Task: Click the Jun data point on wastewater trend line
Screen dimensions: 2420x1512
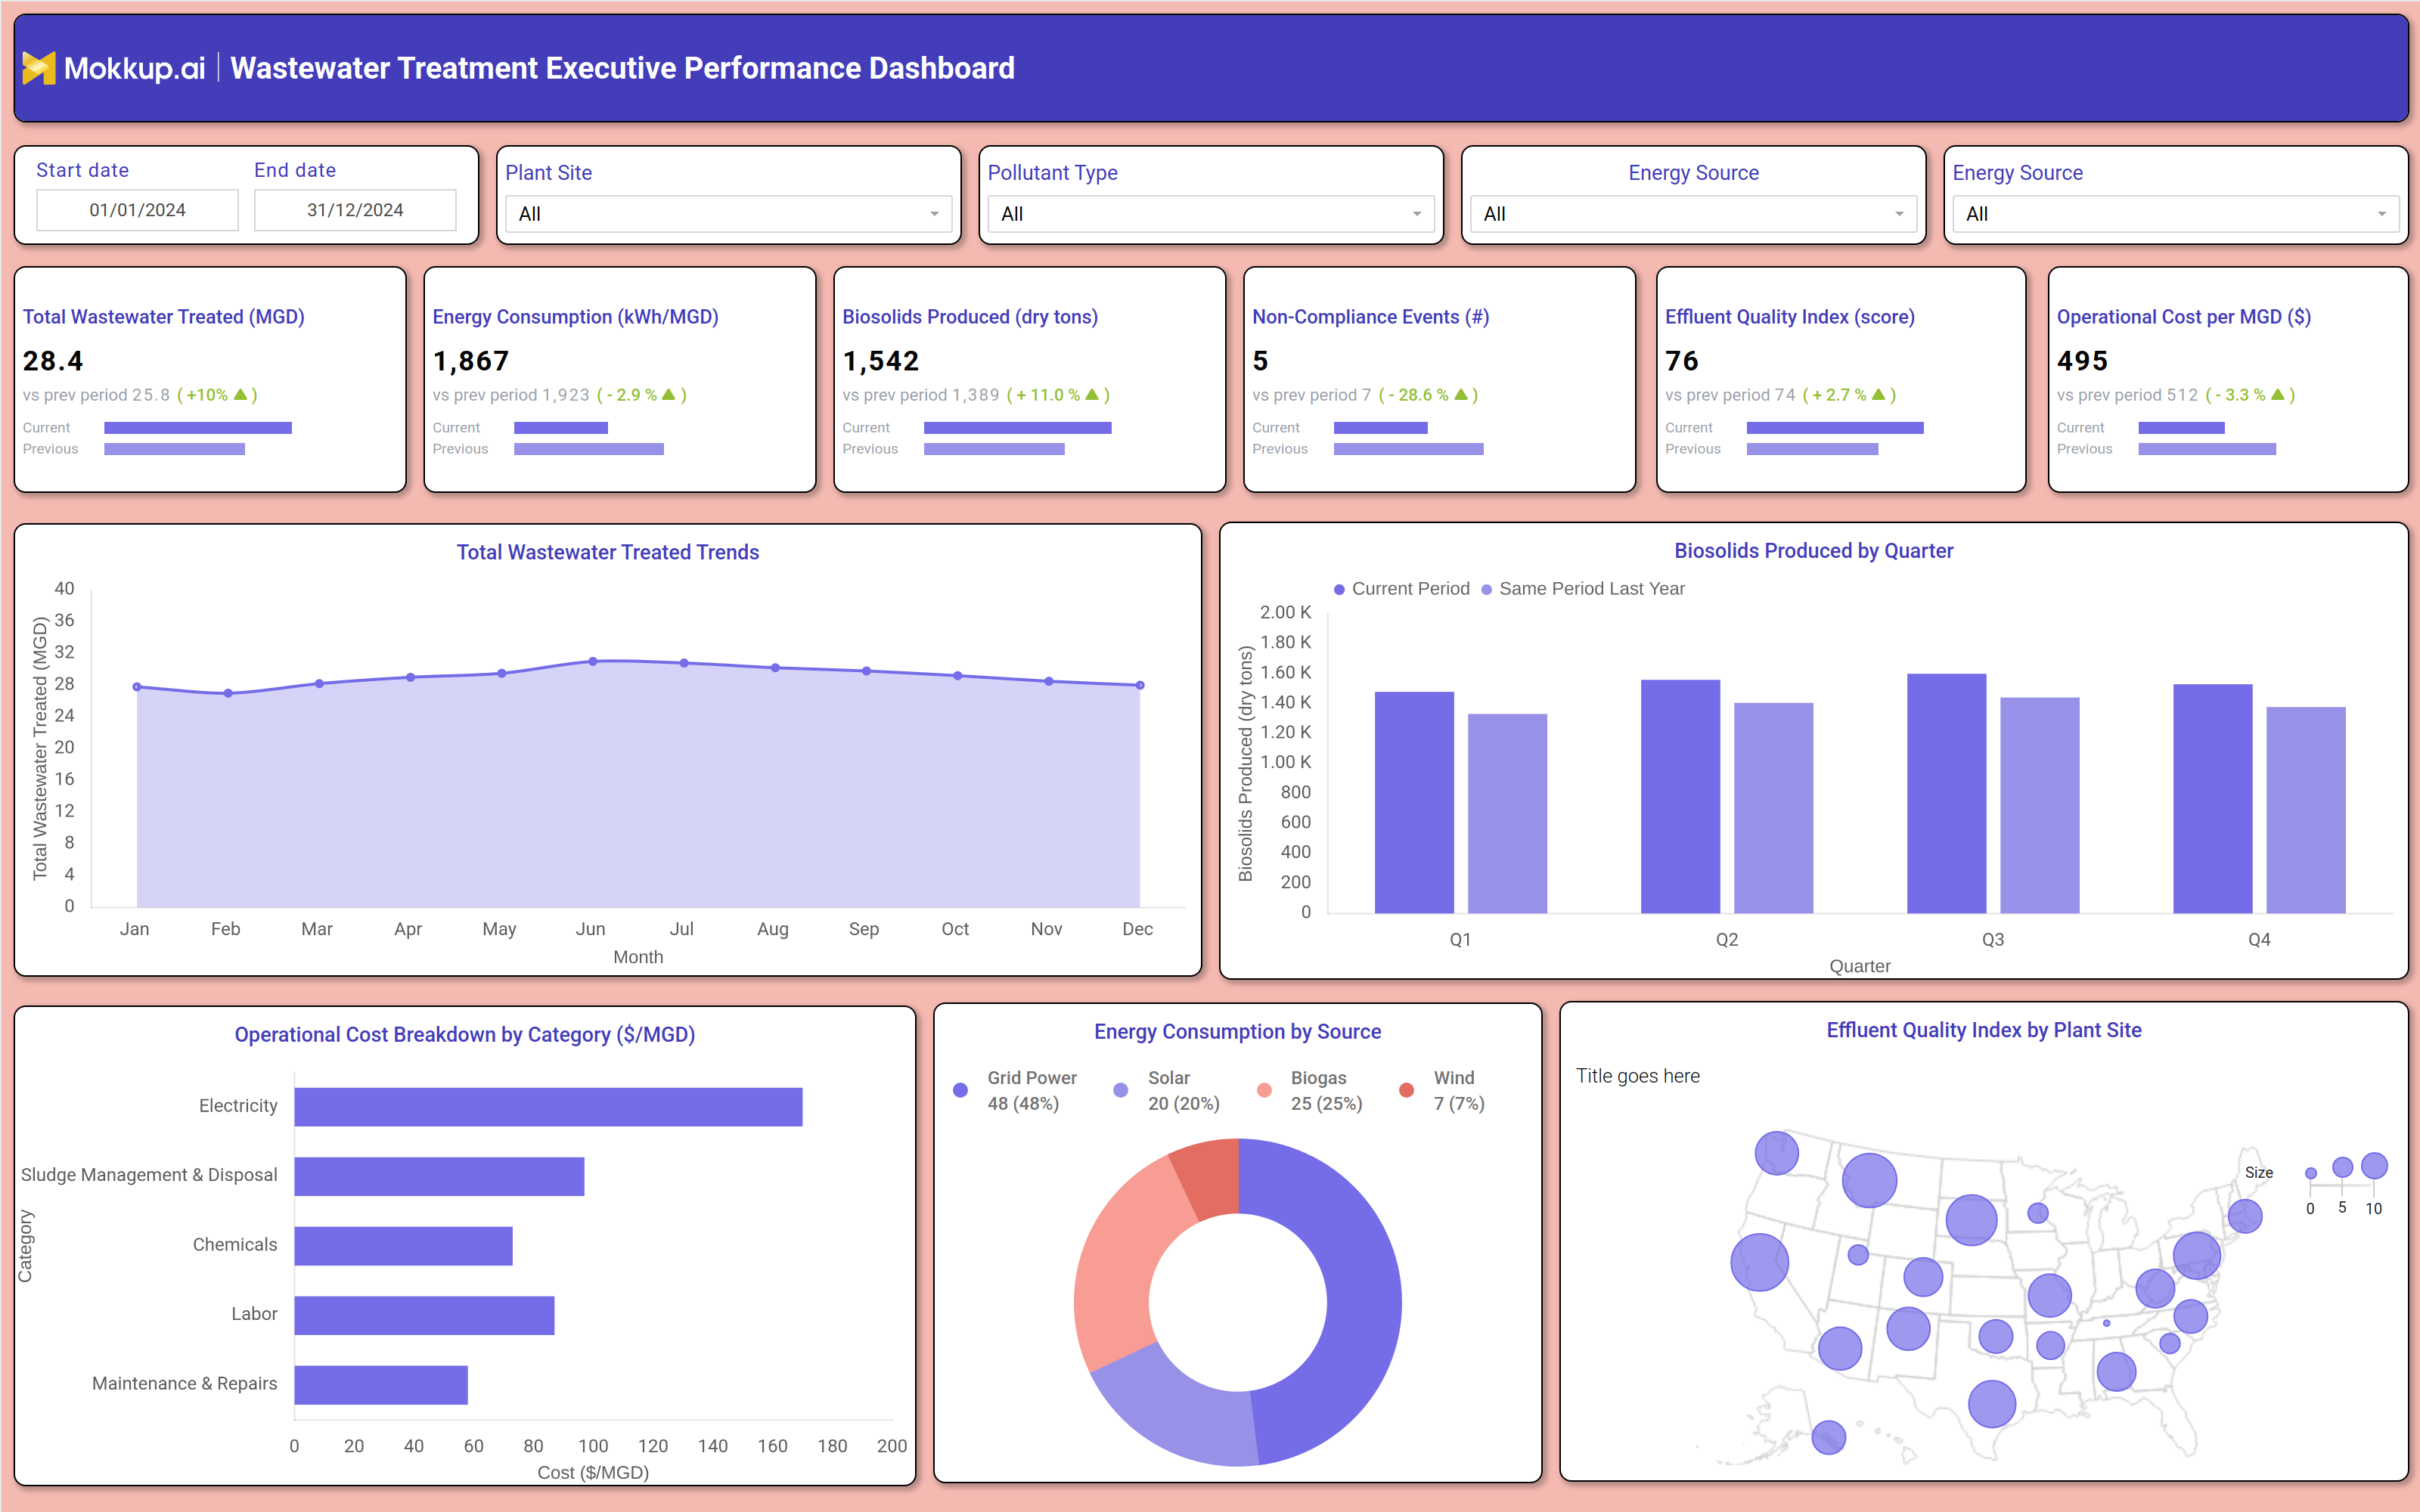Action: click(x=593, y=661)
